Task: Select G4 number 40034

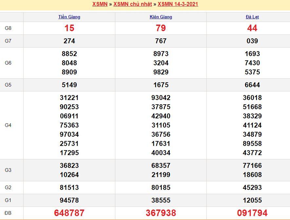Action: pos(161,153)
